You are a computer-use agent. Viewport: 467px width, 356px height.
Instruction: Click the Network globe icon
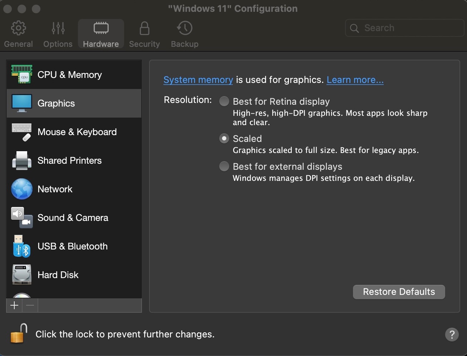point(22,189)
